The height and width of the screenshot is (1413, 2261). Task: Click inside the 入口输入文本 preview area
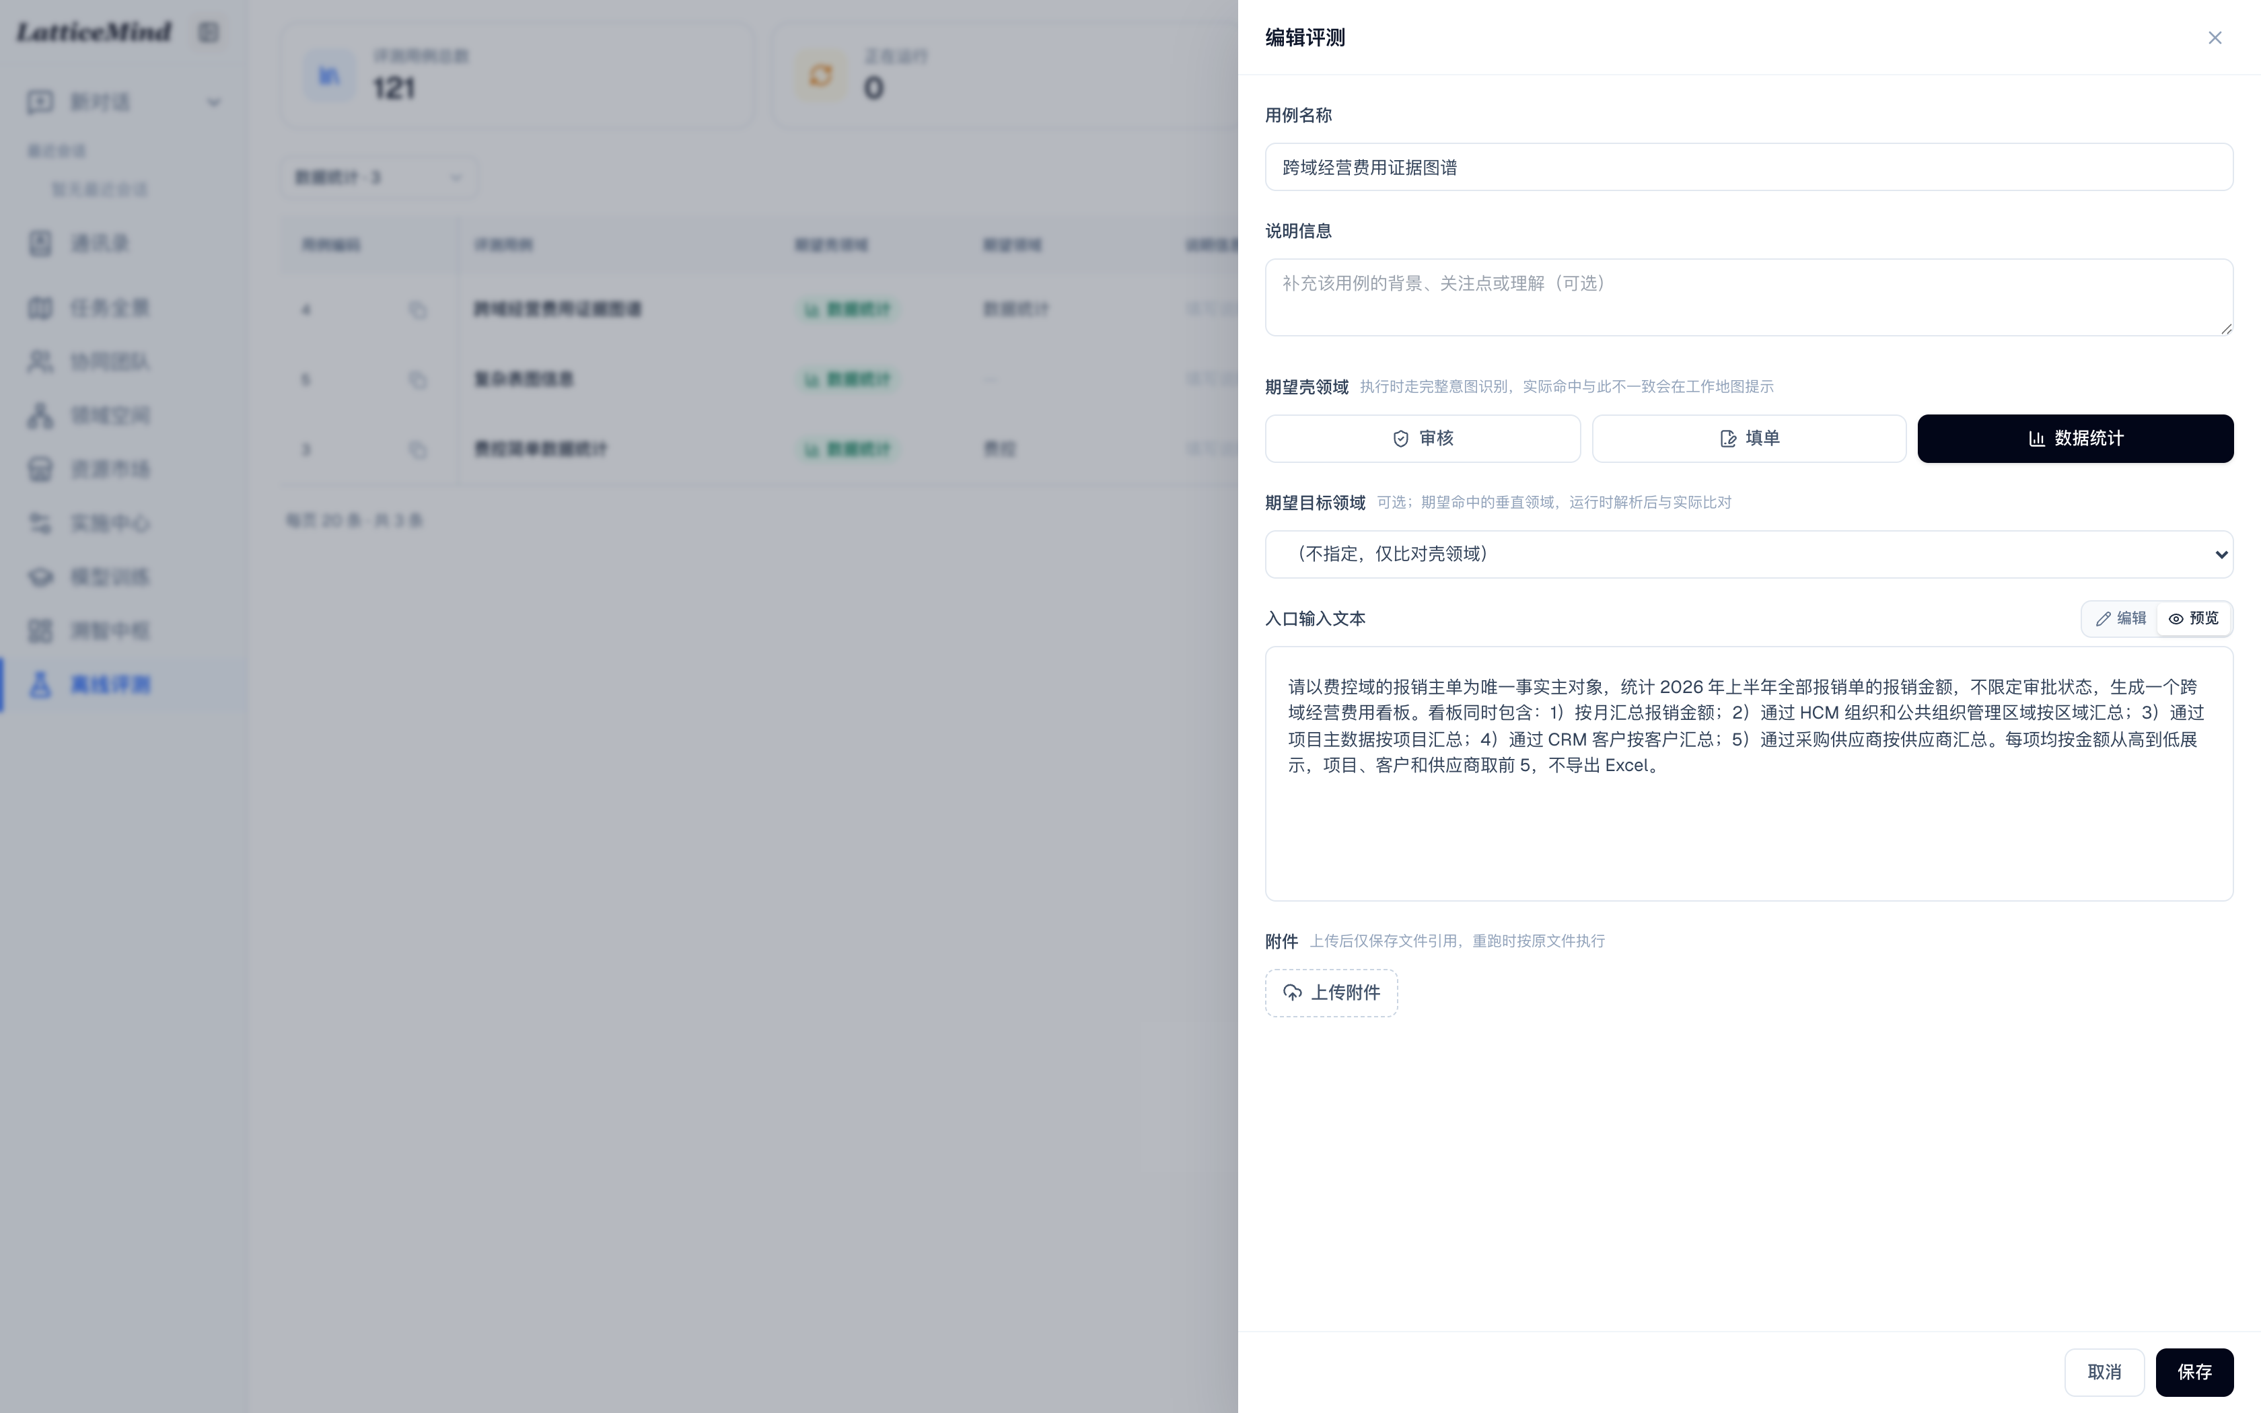[1749, 774]
